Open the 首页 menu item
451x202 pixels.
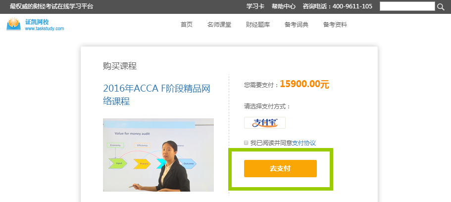point(186,25)
